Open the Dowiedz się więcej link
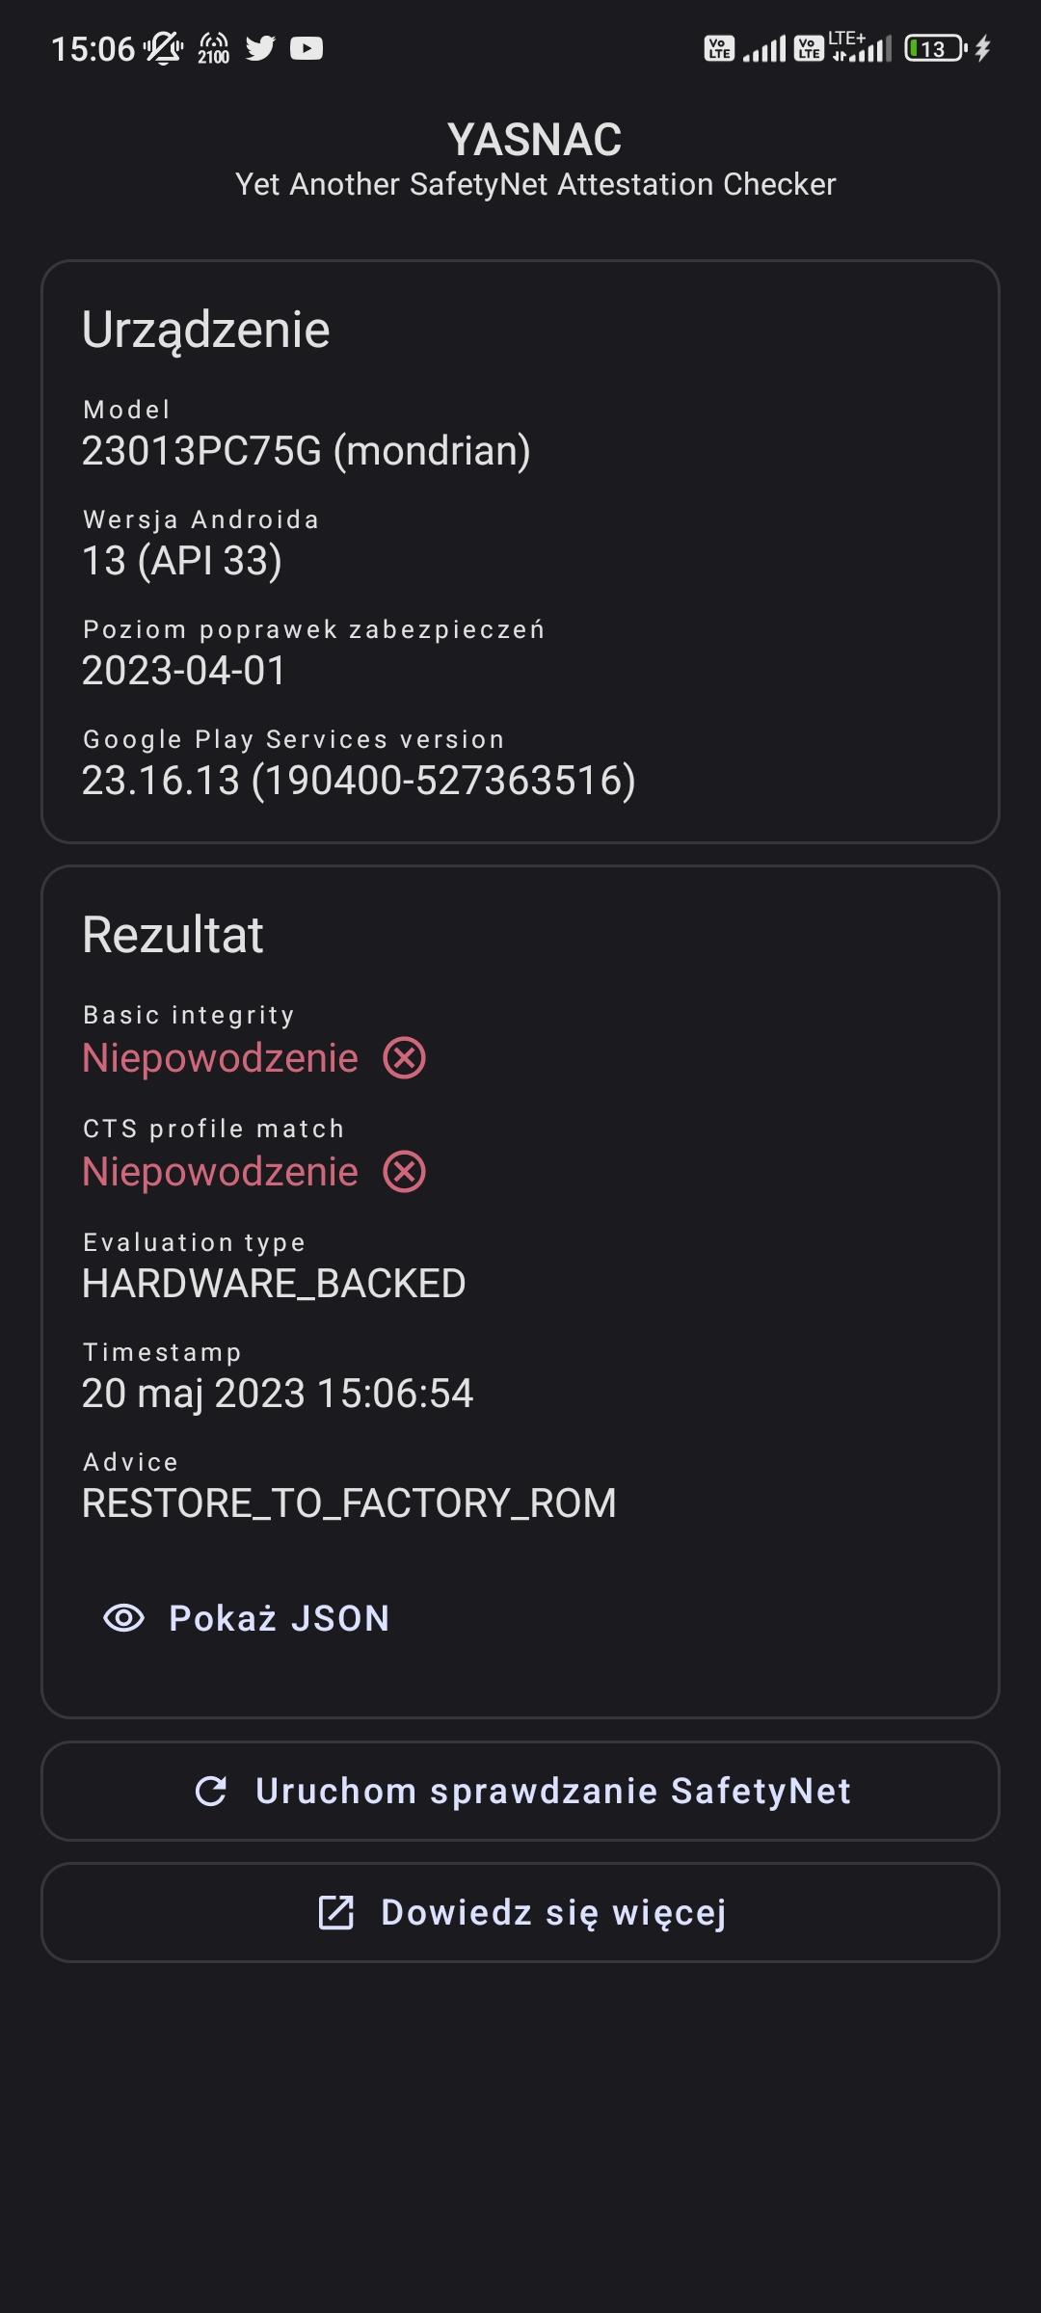The width and height of the screenshot is (1041, 2313). [x=553, y=1912]
